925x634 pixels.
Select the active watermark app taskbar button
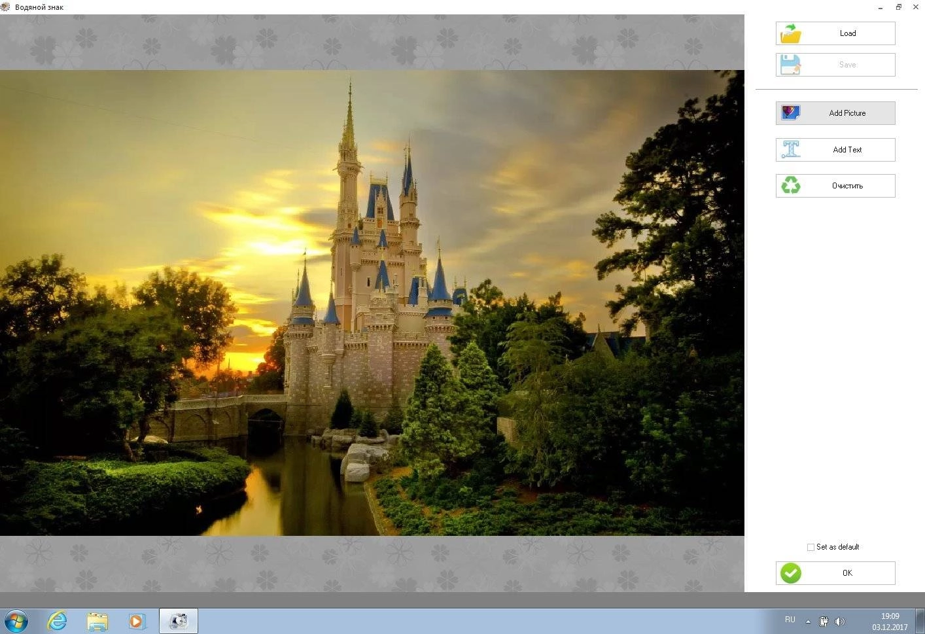179,621
